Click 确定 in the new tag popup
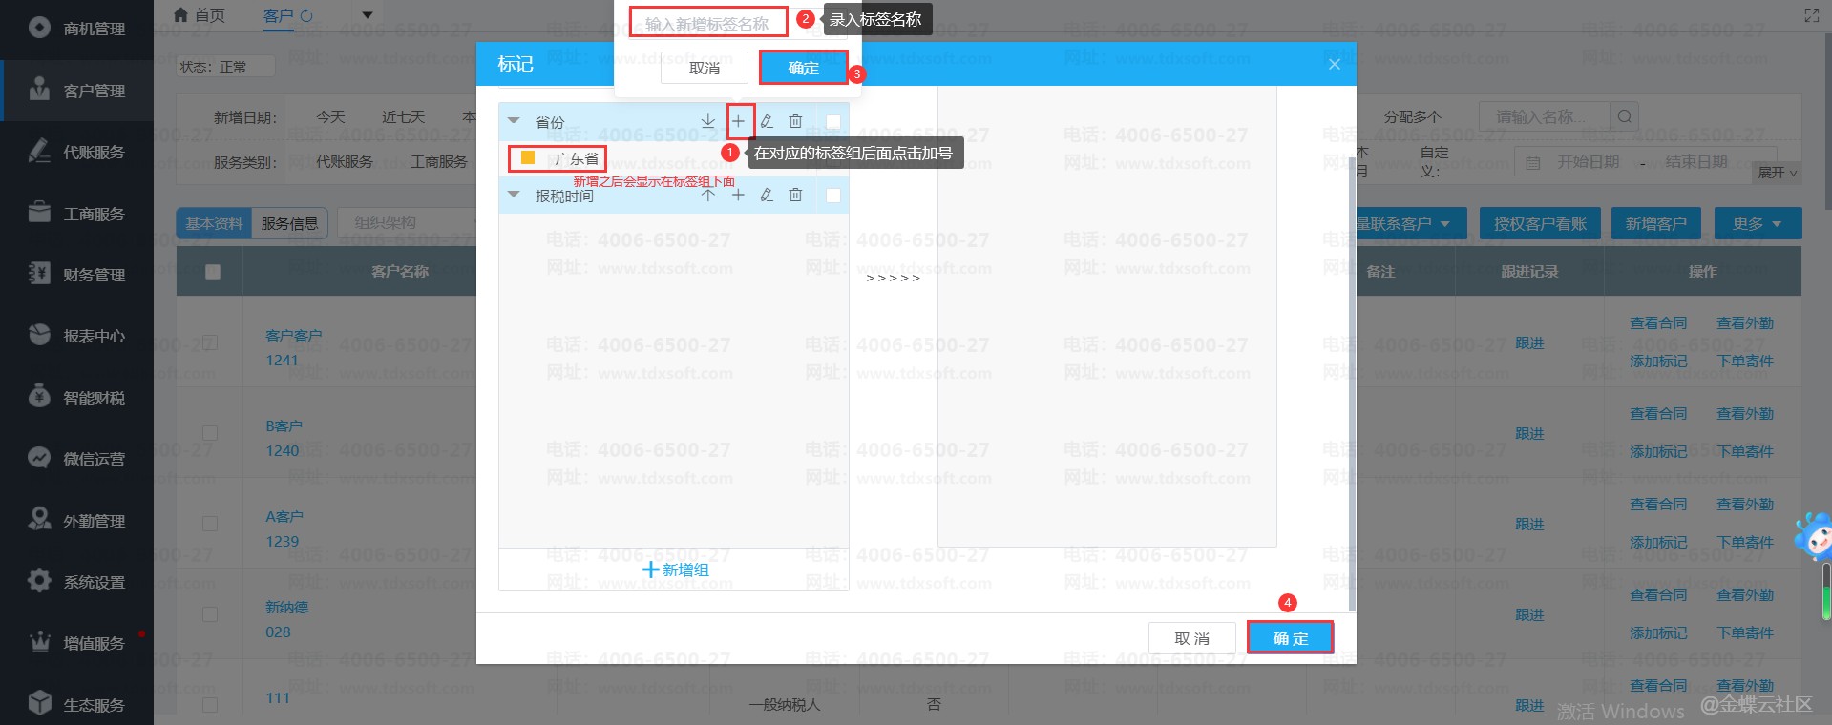 point(803,68)
